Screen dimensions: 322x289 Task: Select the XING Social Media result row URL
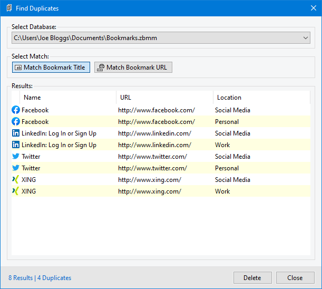click(x=149, y=180)
